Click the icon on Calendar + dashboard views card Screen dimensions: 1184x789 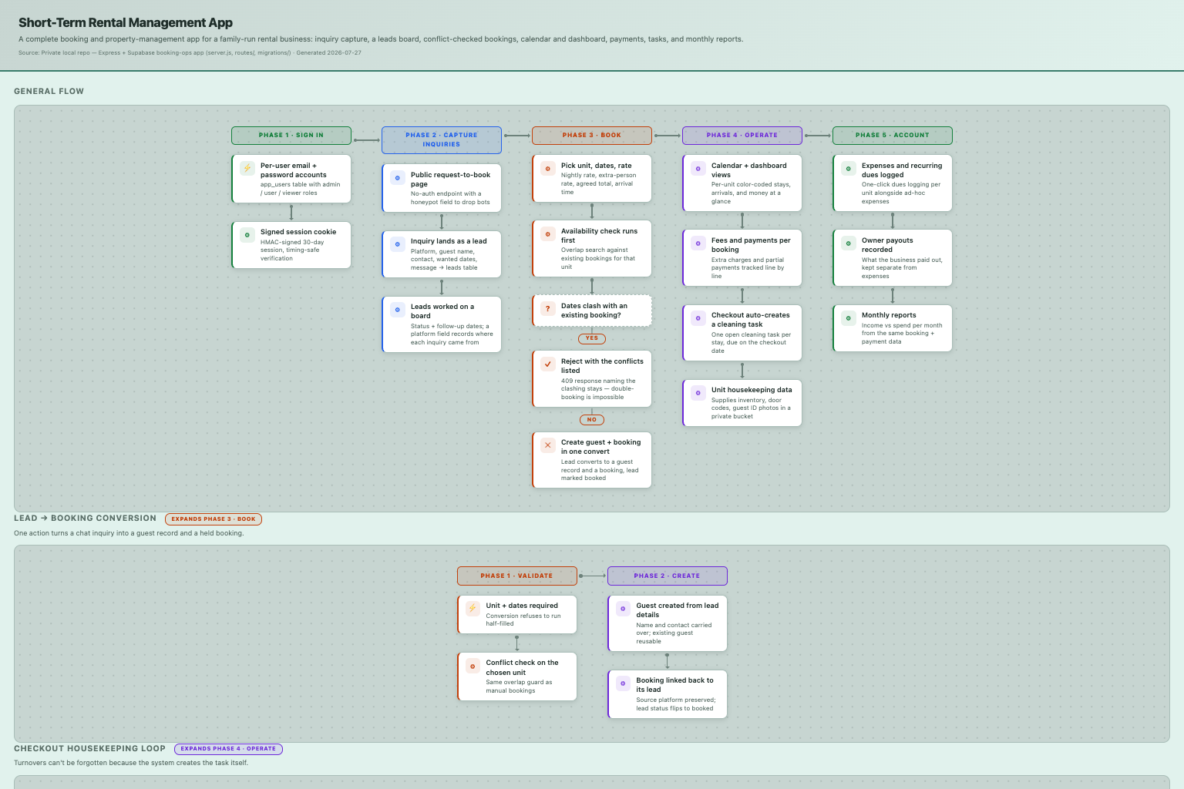coord(698,168)
